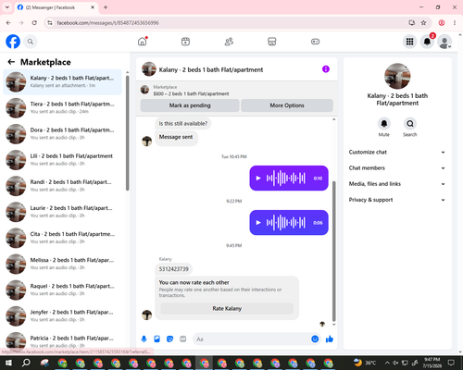Screen dimensions: 463x370
Task: Click Kalany's large profile picture on right
Action: pos(397,76)
